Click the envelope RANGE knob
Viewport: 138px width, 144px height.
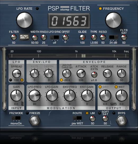pyautogui.click(x=122, y=74)
